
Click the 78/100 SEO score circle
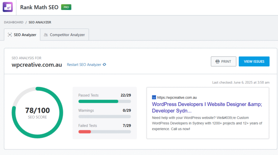[37, 113]
